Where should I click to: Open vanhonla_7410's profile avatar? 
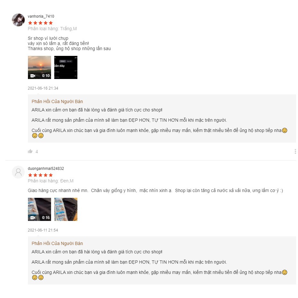point(18,20)
